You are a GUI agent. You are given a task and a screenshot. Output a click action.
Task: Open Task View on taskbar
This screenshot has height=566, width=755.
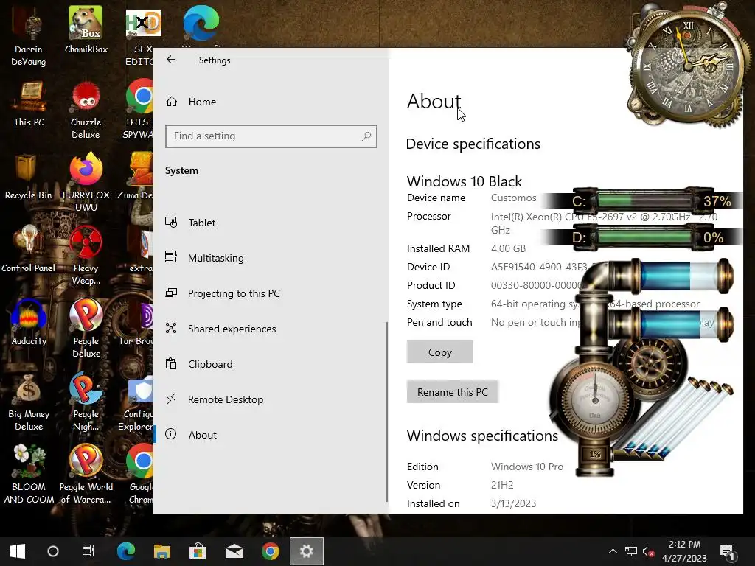(88, 551)
